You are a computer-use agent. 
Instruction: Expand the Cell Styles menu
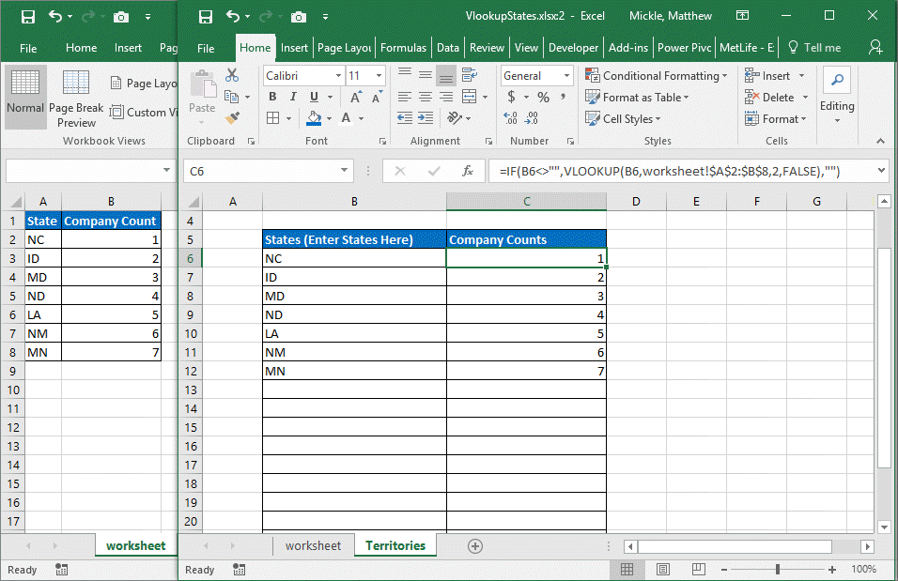(623, 118)
